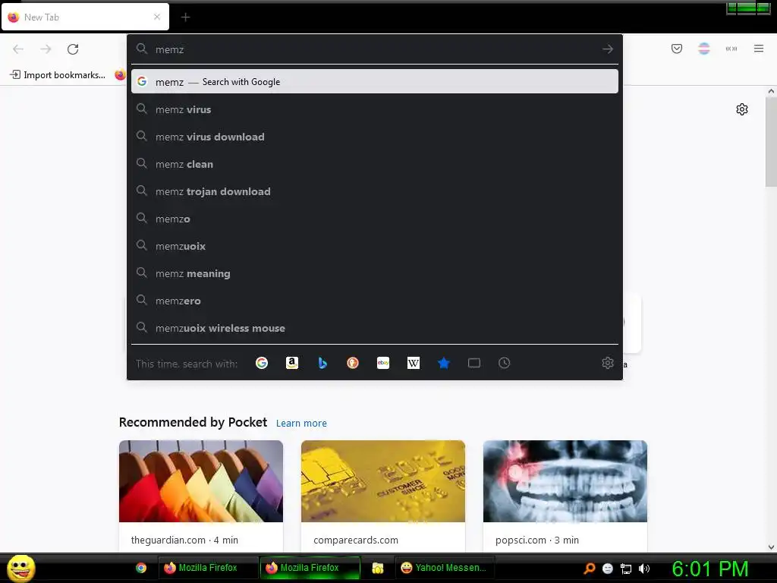Open the Save to Pocket button

click(676, 49)
